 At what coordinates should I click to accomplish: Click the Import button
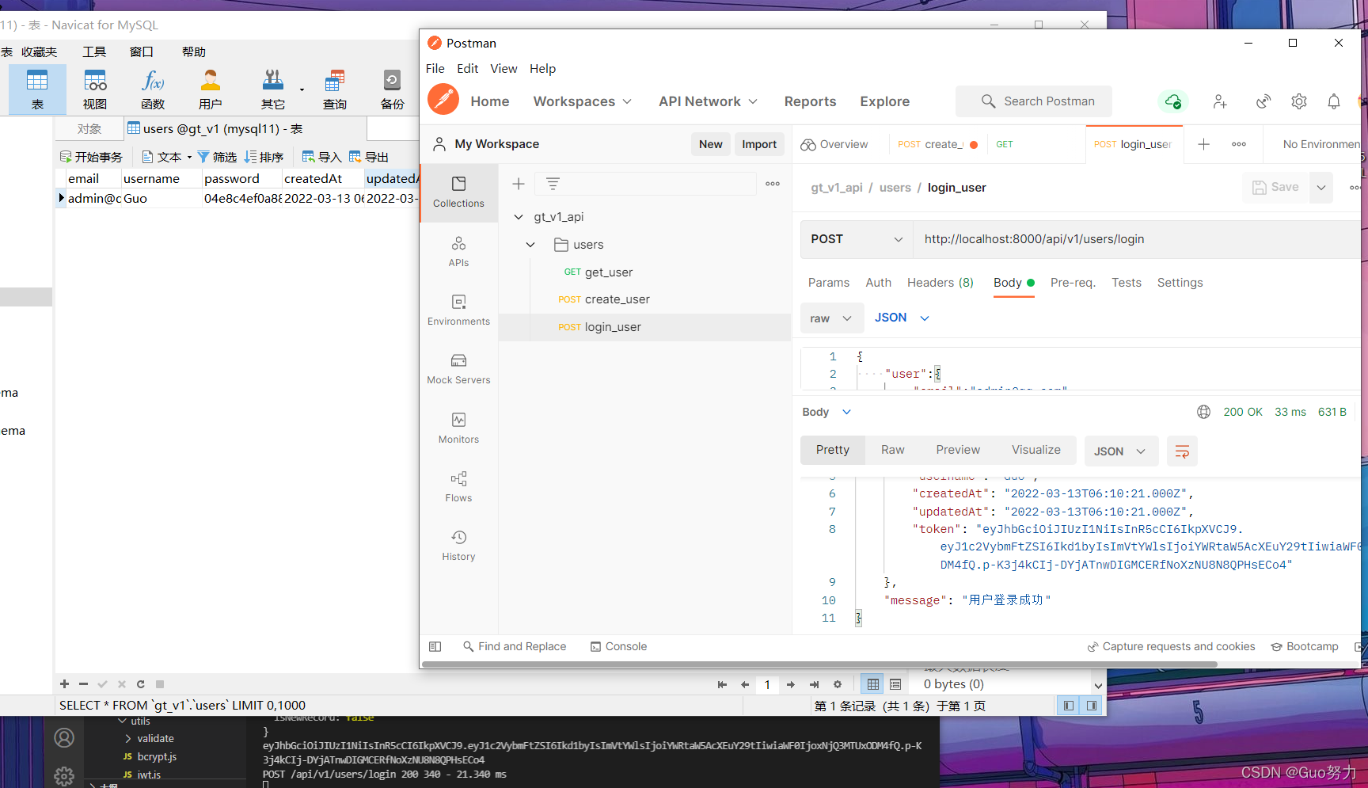[759, 144]
